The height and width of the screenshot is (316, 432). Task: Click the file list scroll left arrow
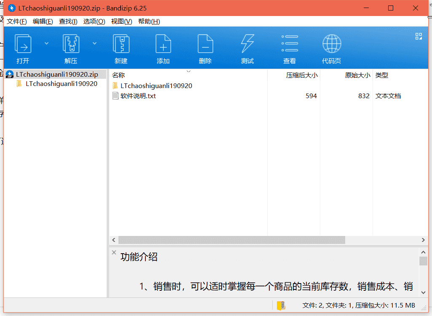pyautogui.click(x=114, y=240)
